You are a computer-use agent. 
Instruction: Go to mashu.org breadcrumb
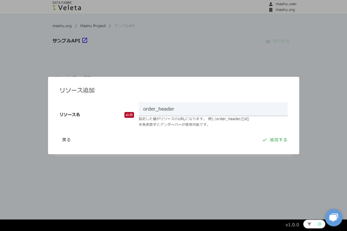click(x=62, y=26)
